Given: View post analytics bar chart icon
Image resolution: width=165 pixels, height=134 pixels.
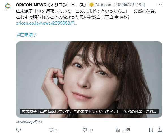Looking at the screenshot, I should pyautogui.click(x=118, y=130).
